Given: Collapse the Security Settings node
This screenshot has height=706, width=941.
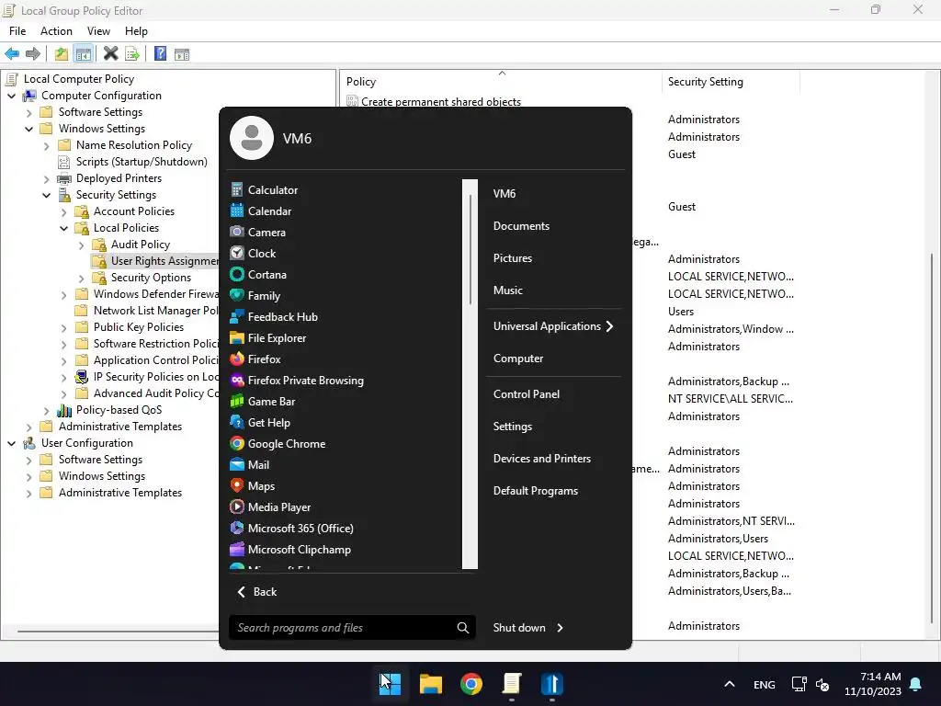Looking at the screenshot, I should click(x=46, y=195).
